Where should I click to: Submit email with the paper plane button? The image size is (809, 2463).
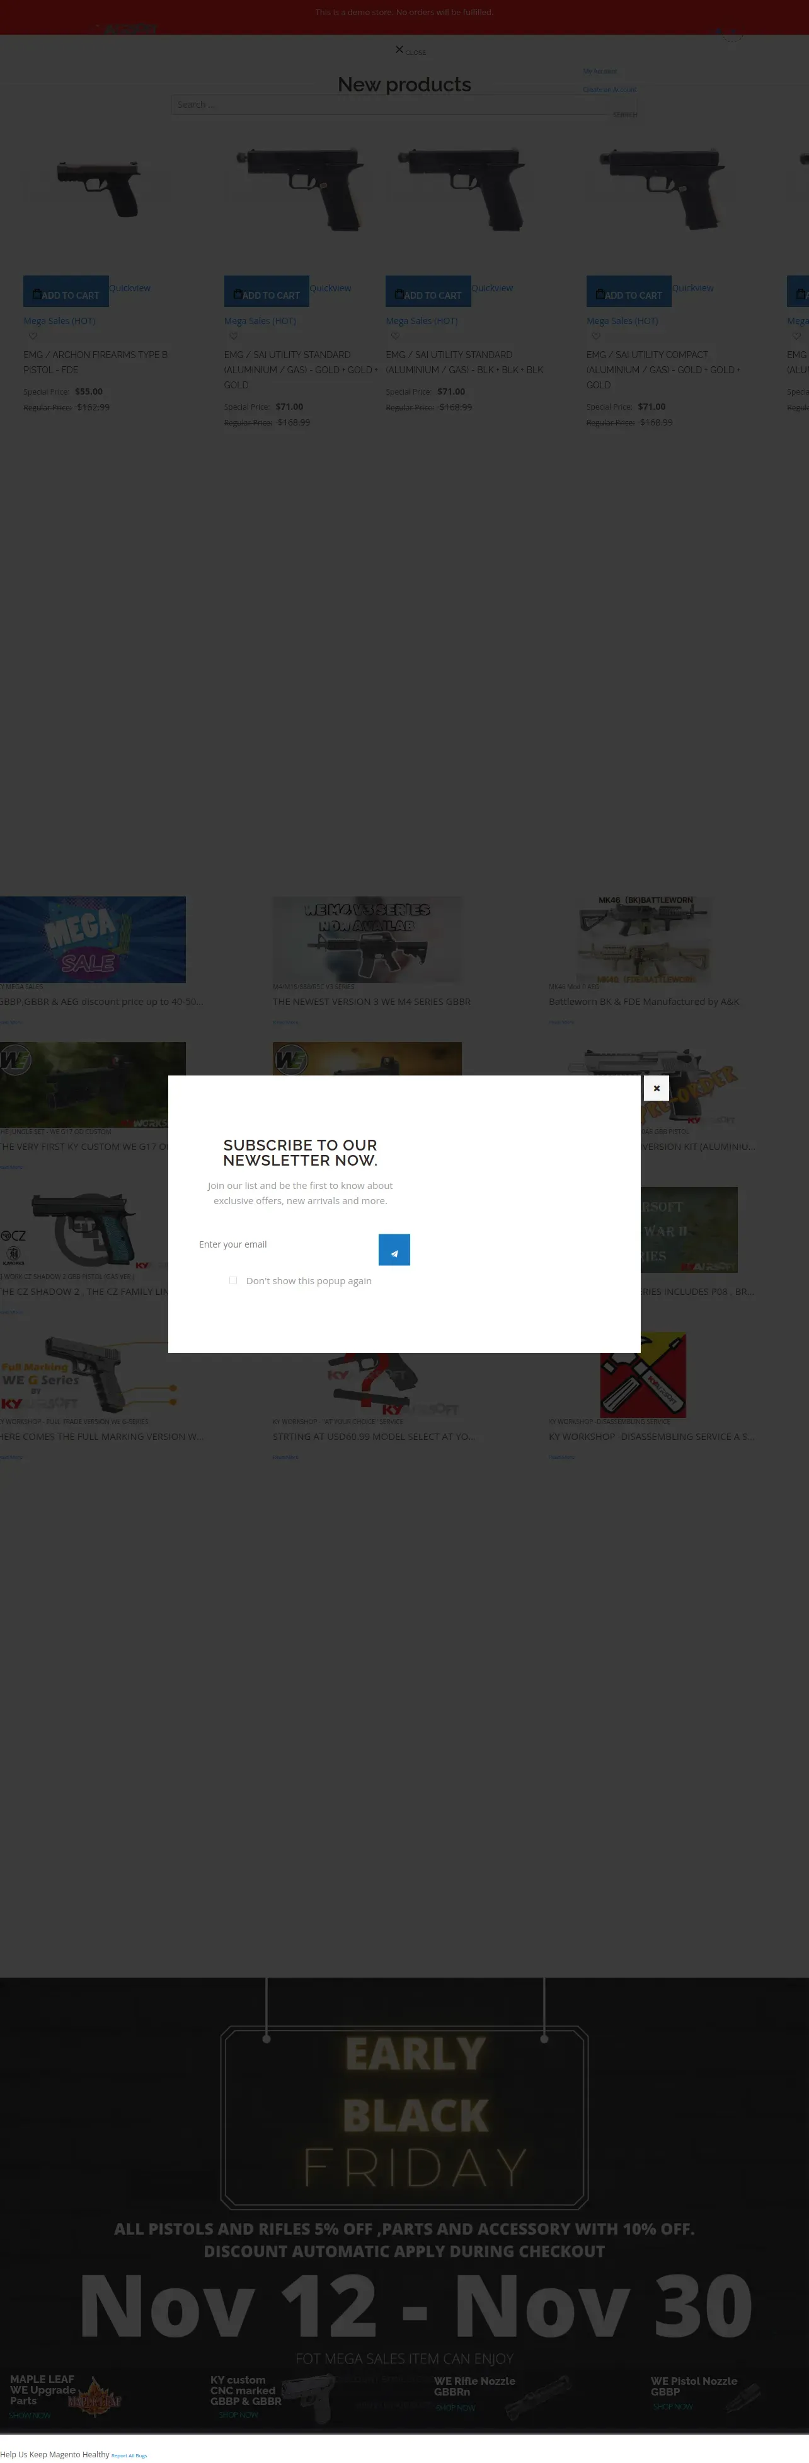(x=394, y=1249)
